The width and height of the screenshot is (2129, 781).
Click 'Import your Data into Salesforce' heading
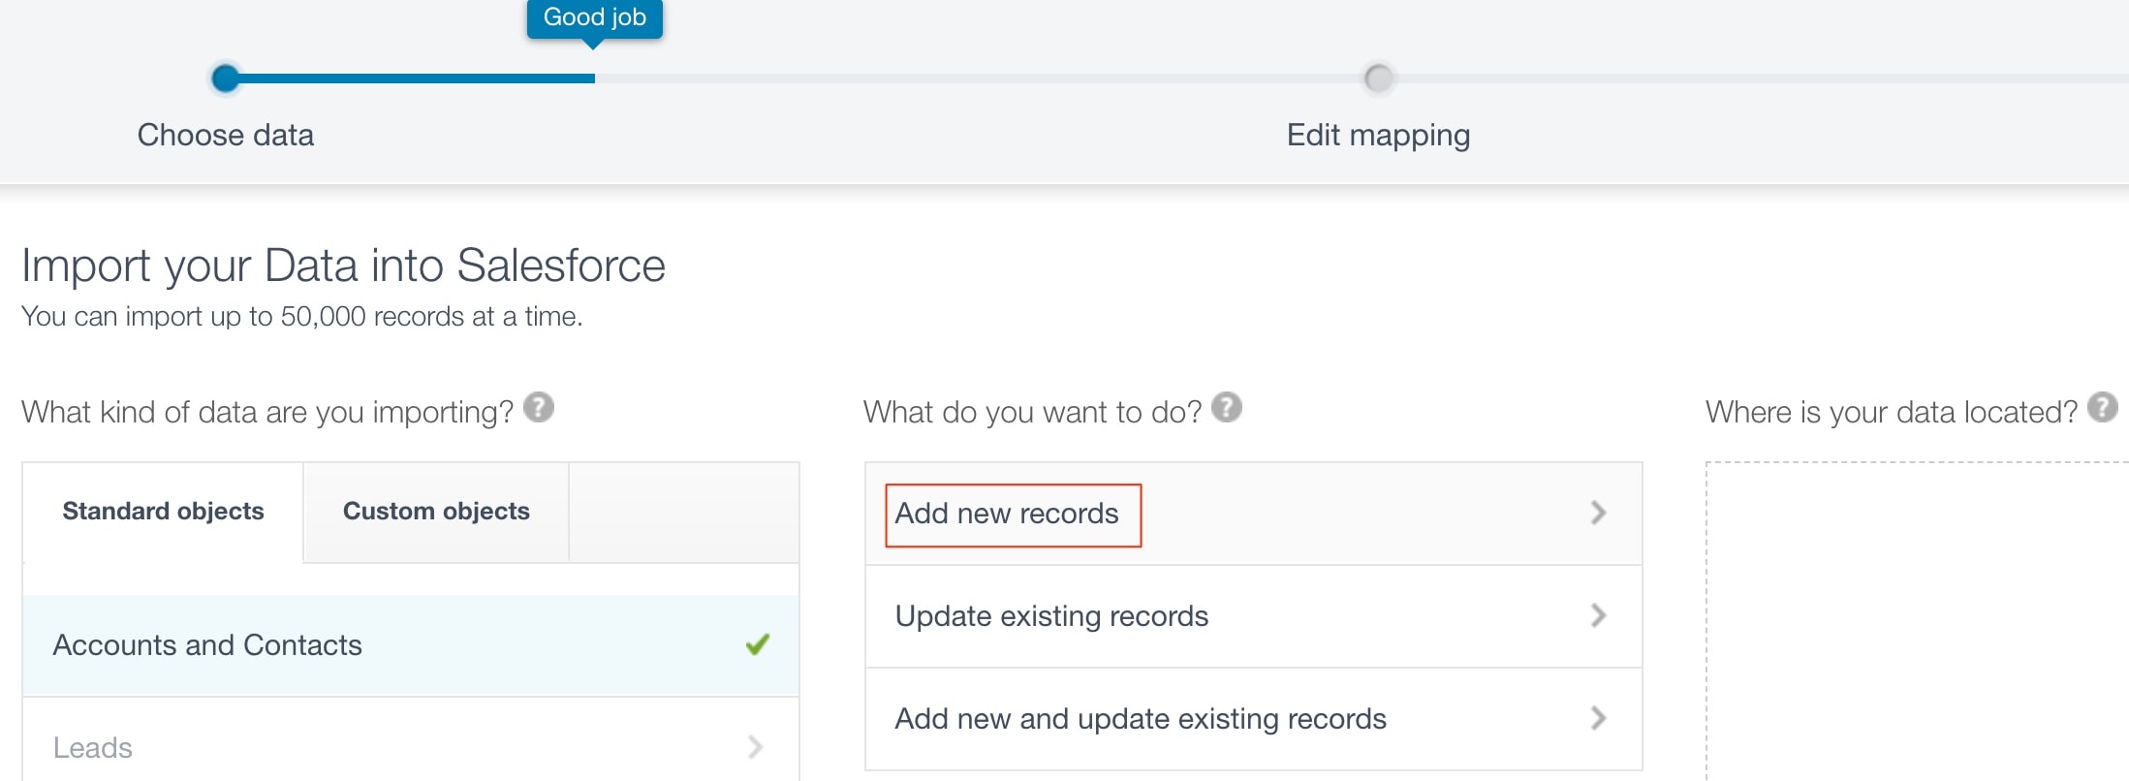click(x=344, y=266)
